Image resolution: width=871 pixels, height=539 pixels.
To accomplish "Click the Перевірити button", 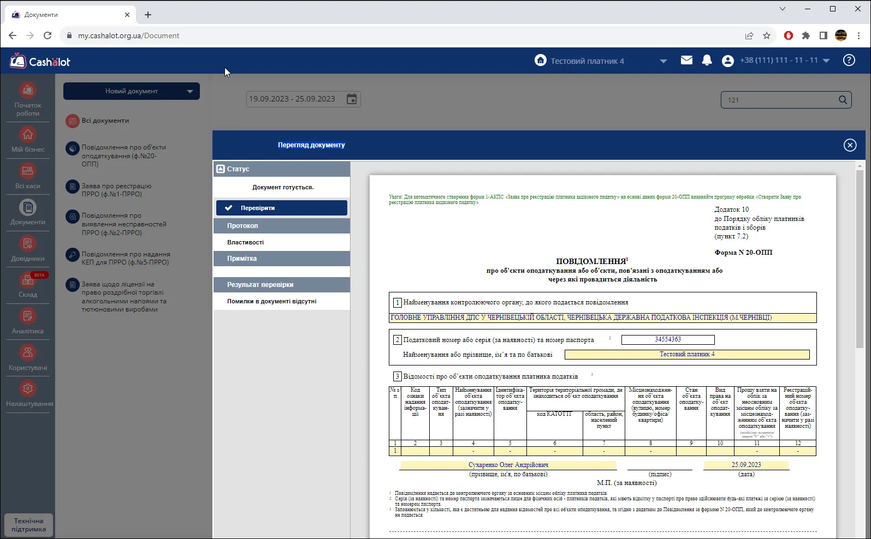I will pos(282,208).
